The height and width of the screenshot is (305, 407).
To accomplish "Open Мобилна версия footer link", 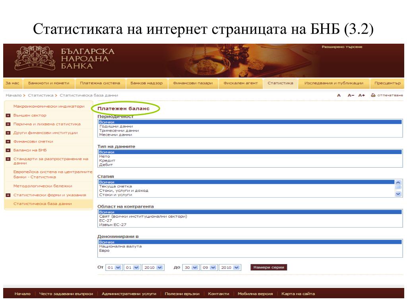I will click(255, 294).
